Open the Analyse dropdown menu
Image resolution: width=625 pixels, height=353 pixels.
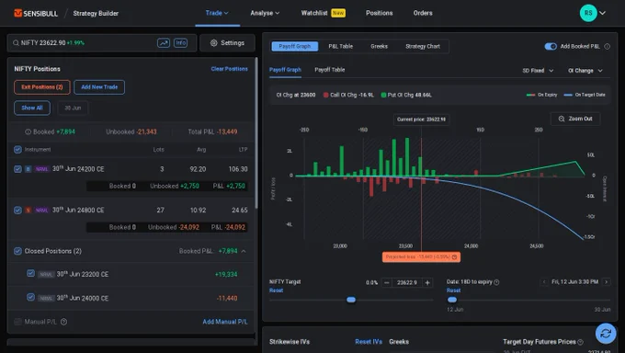pos(265,13)
